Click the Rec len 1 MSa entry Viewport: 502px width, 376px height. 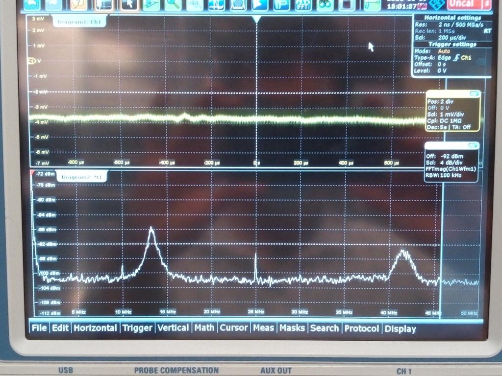(x=434, y=31)
